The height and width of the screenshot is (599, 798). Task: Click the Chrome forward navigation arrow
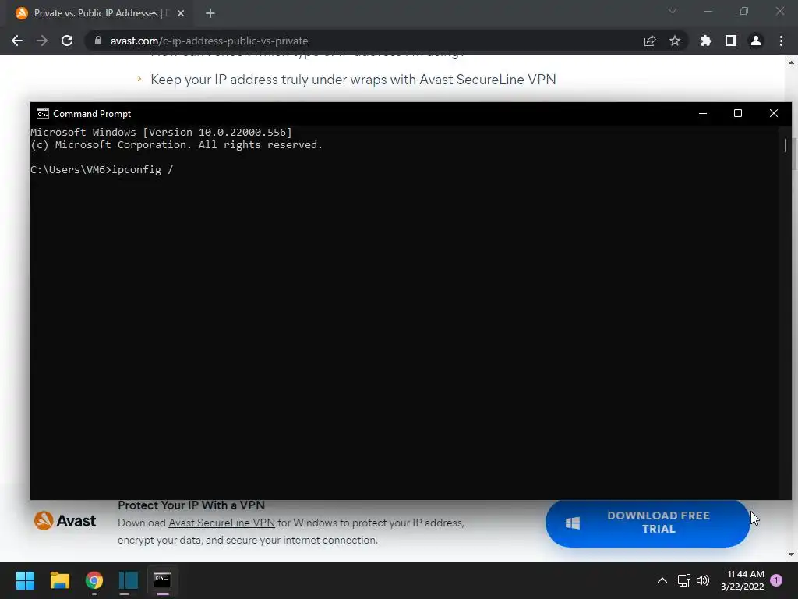[42, 41]
